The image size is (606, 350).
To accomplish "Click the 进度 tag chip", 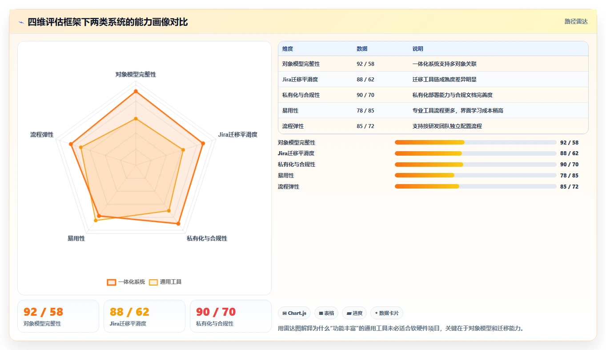I will [354, 313].
